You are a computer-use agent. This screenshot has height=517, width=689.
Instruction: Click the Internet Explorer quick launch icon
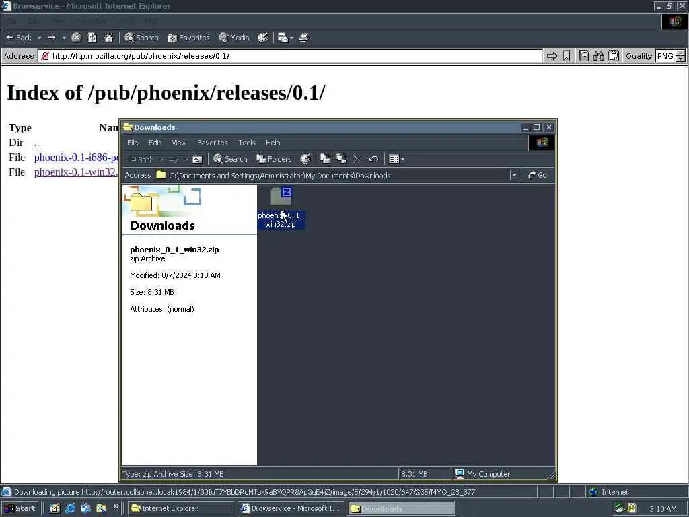click(x=70, y=509)
